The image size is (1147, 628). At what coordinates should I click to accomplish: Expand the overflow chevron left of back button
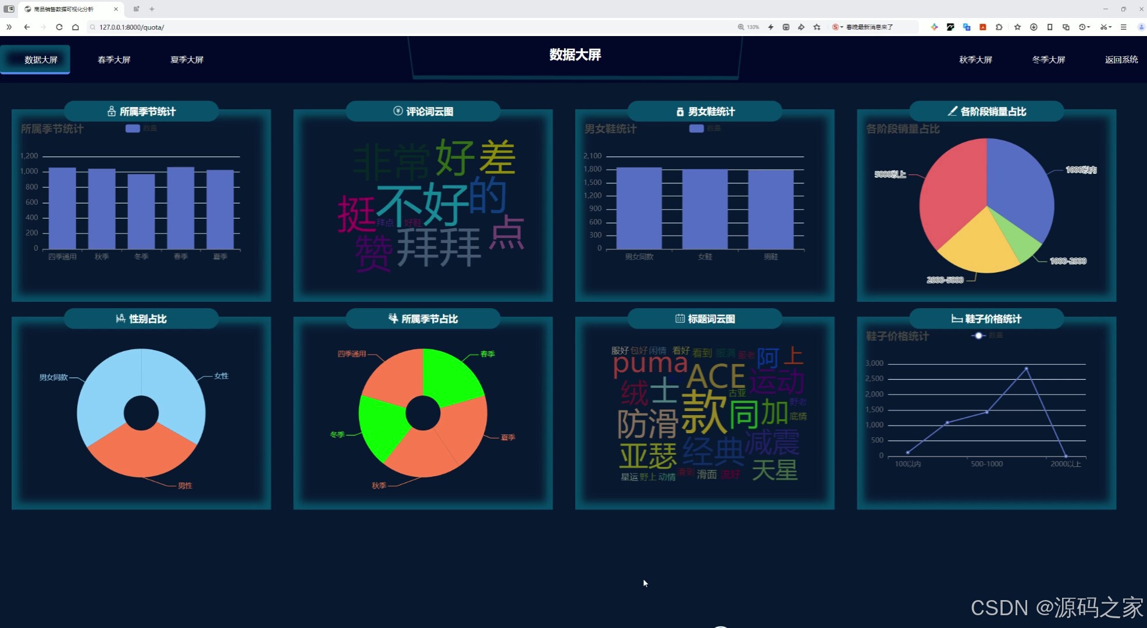pyautogui.click(x=9, y=27)
